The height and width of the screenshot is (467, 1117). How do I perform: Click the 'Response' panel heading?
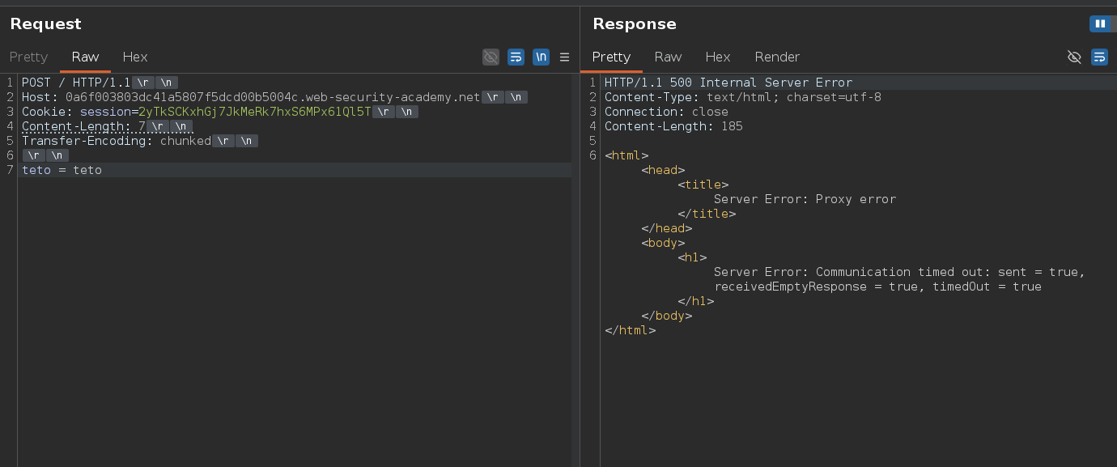coord(635,24)
